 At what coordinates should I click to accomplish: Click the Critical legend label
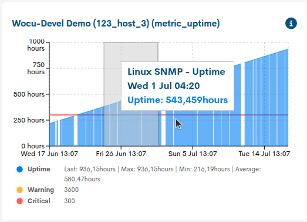[39, 201]
